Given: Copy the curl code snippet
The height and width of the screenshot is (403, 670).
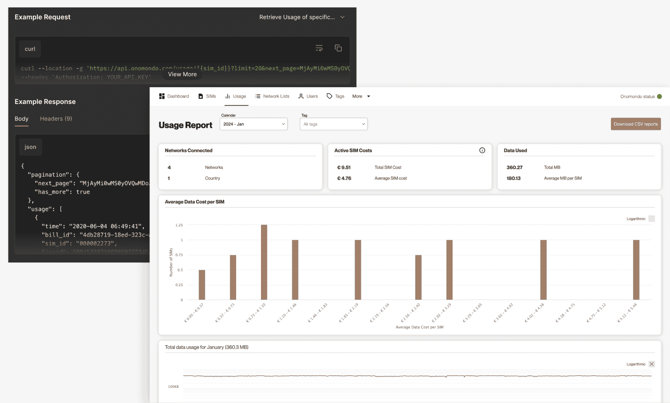Looking at the screenshot, I should [338, 48].
